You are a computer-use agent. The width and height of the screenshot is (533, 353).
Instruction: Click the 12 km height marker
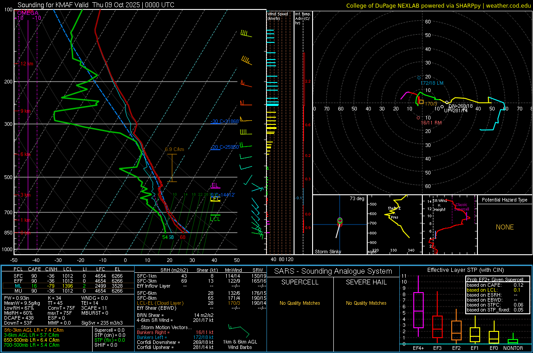pyautogui.click(x=27, y=64)
